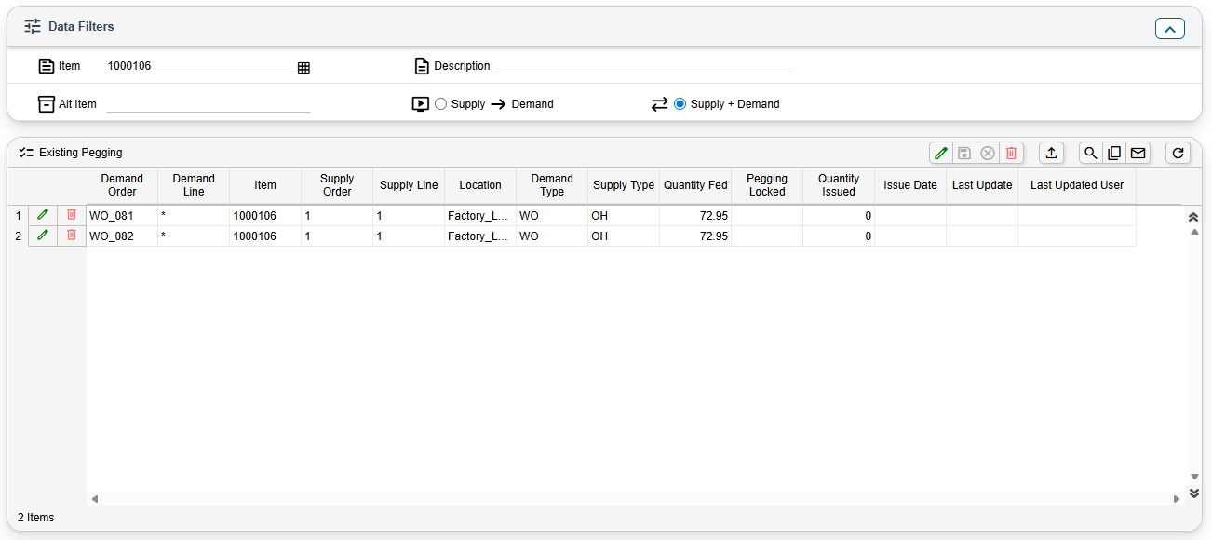Viewport: 1212px width, 540px height.
Task: Click the copy icon in the toolbar
Action: click(x=1113, y=154)
